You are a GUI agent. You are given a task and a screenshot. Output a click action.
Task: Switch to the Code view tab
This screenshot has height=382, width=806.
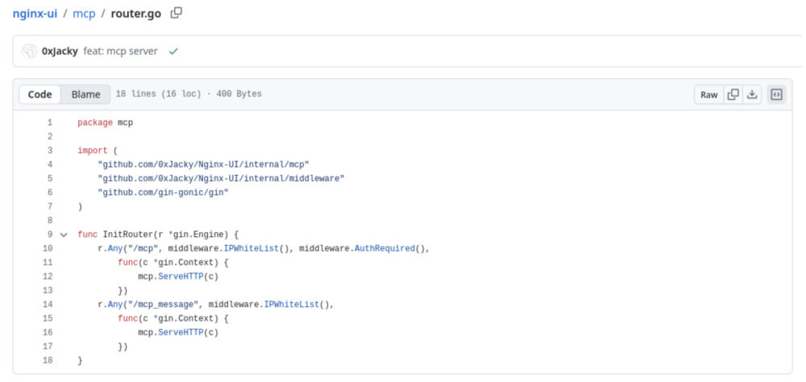(40, 94)
